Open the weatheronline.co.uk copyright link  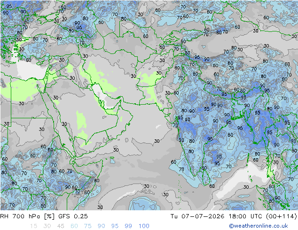[259, 226]
